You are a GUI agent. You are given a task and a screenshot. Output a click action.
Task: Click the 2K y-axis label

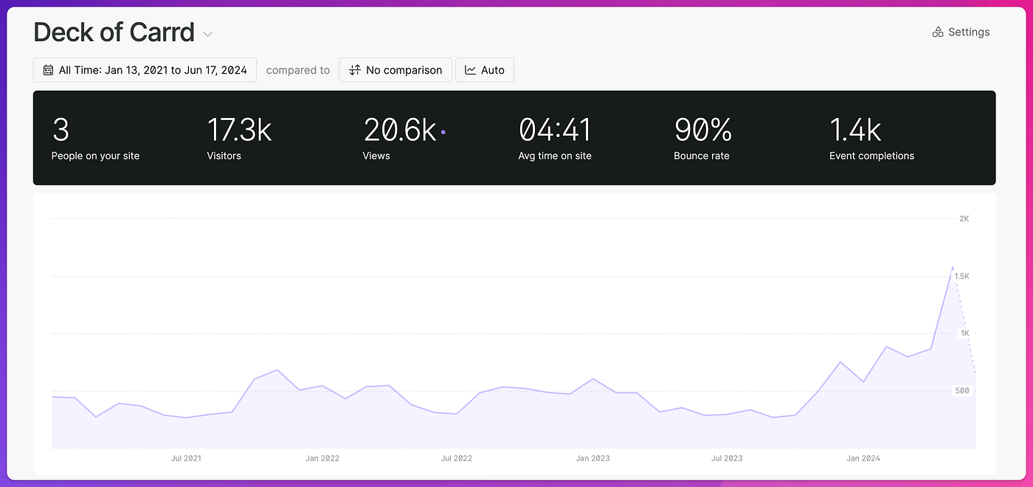click(964, 219)
